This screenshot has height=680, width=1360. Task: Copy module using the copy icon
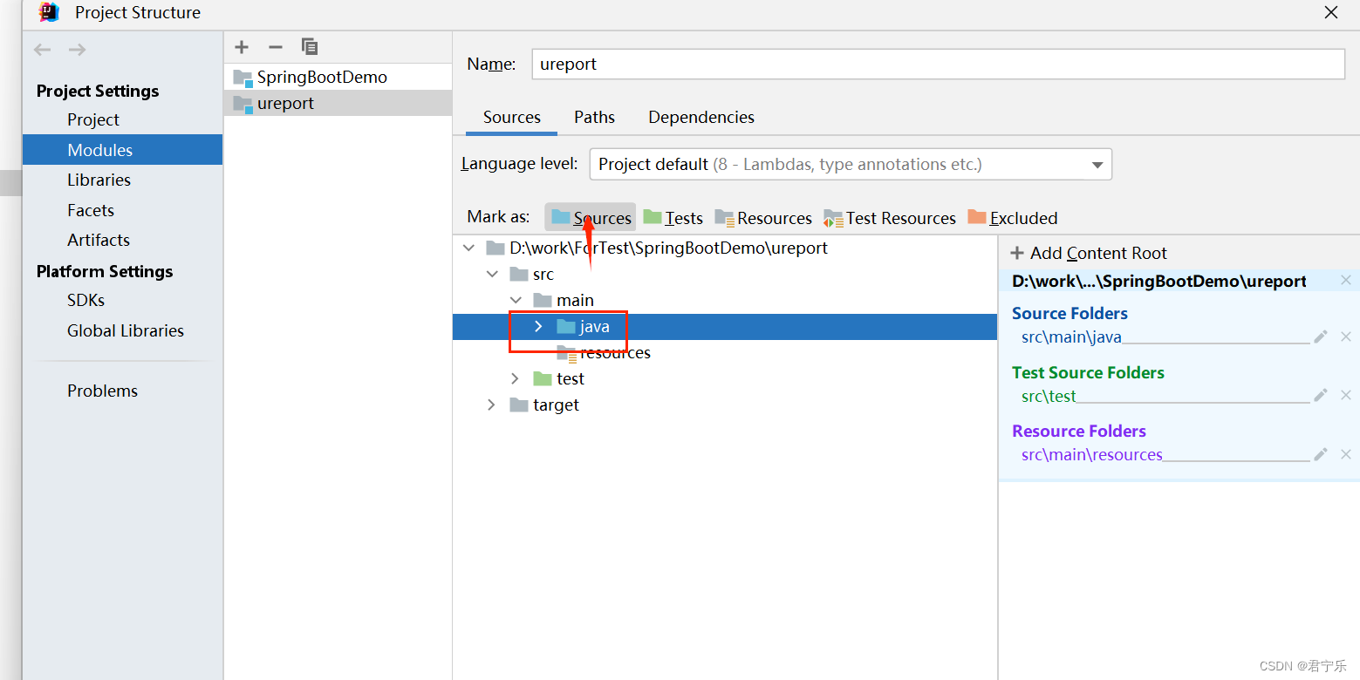tap(309, 47)
